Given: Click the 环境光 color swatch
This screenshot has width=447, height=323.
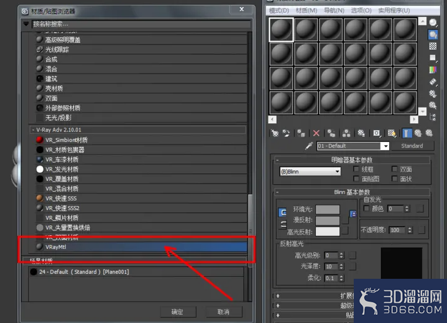Looking at the screenshot, I should [328, 210].
